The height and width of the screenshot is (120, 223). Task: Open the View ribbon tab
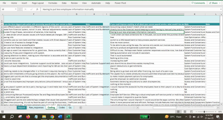coord(84,3)
